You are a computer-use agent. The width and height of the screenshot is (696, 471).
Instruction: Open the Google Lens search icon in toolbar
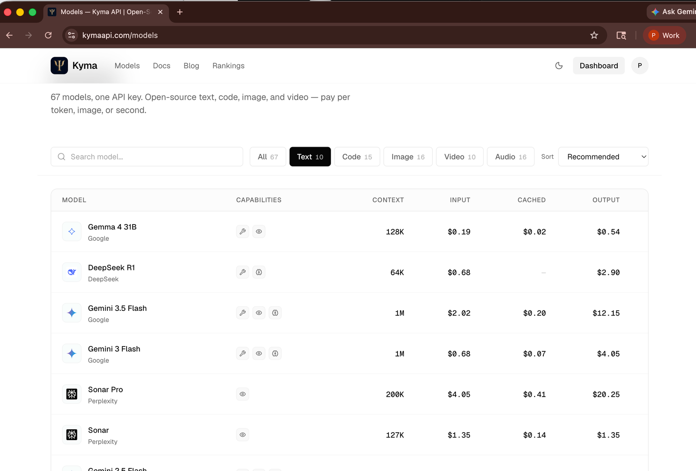621,35
